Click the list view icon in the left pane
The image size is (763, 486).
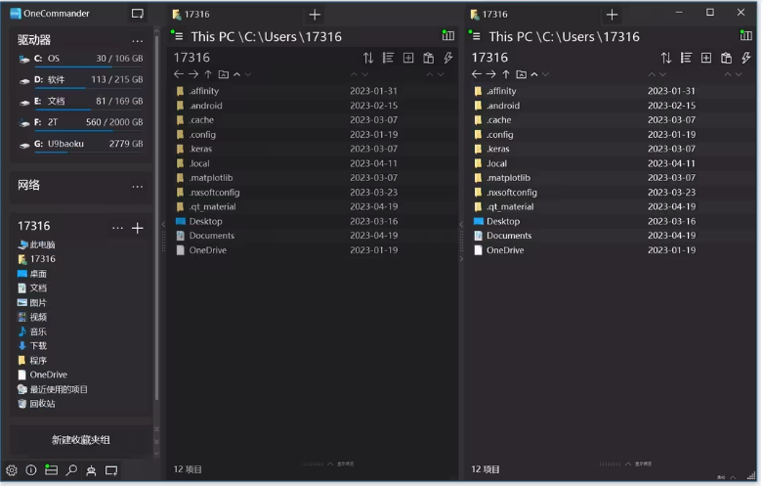point(388,58)
